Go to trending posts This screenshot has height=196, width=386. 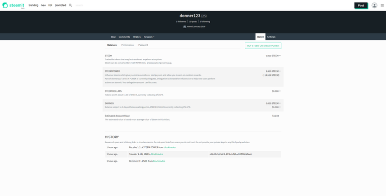(34, 5)
